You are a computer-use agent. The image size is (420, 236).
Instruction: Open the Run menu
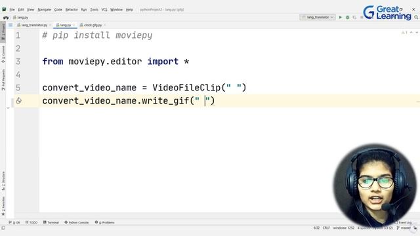pos(84,10)
